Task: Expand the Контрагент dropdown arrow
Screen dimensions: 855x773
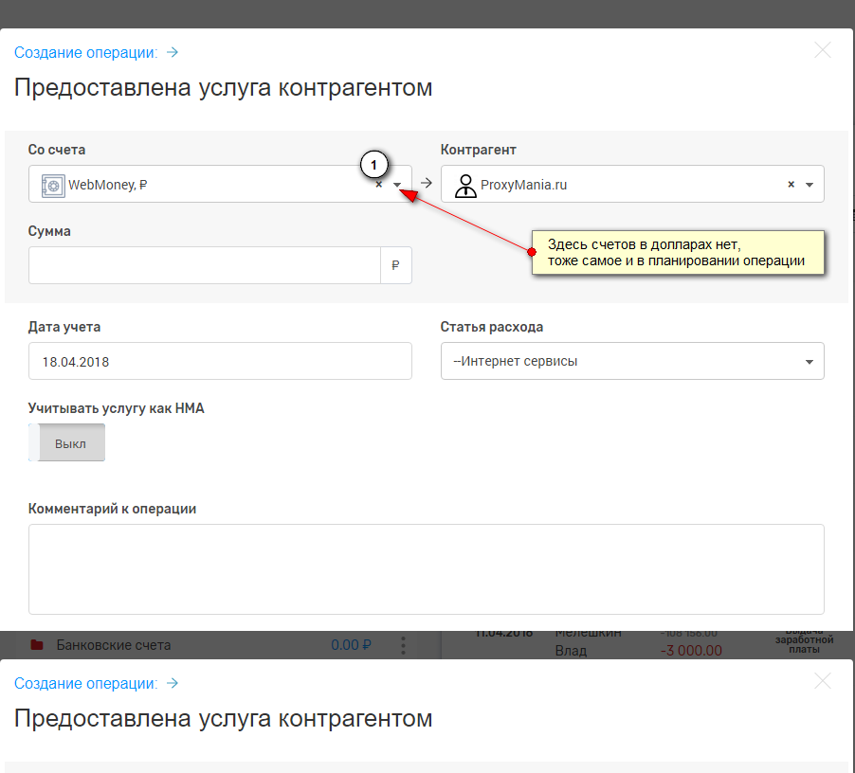Action: [810, 185]
